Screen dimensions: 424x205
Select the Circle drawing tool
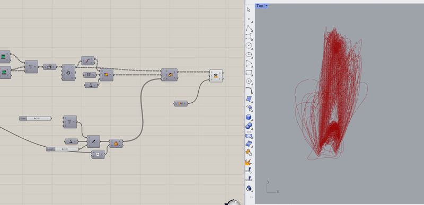click(249, 46)
